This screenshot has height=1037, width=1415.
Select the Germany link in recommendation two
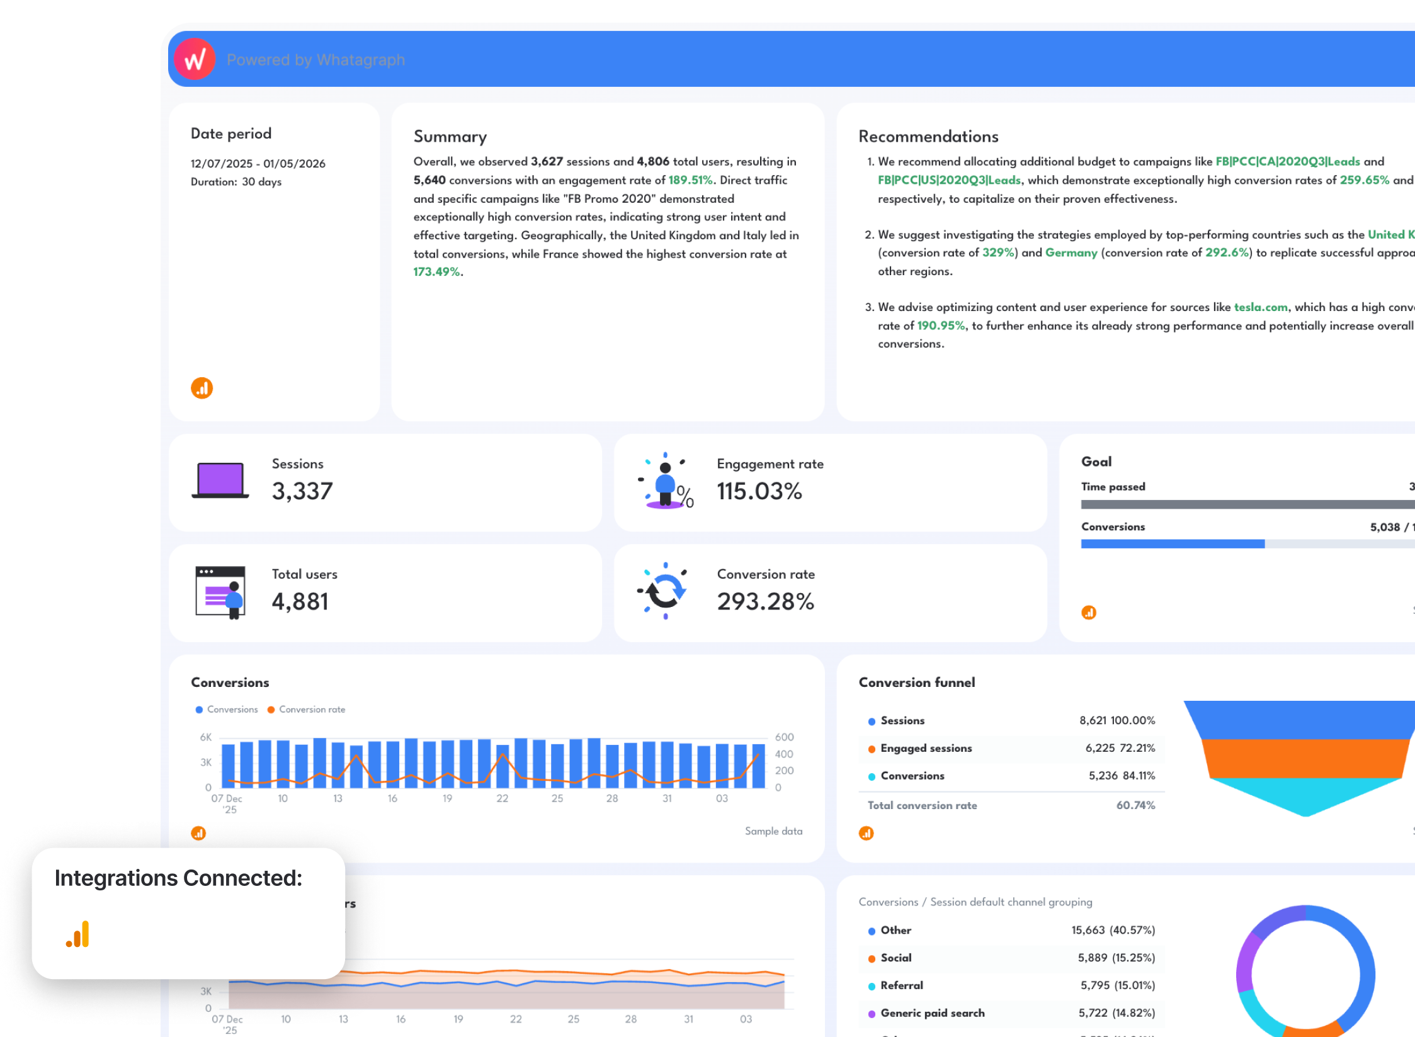pyautogui.click(x=1072, y=252)
